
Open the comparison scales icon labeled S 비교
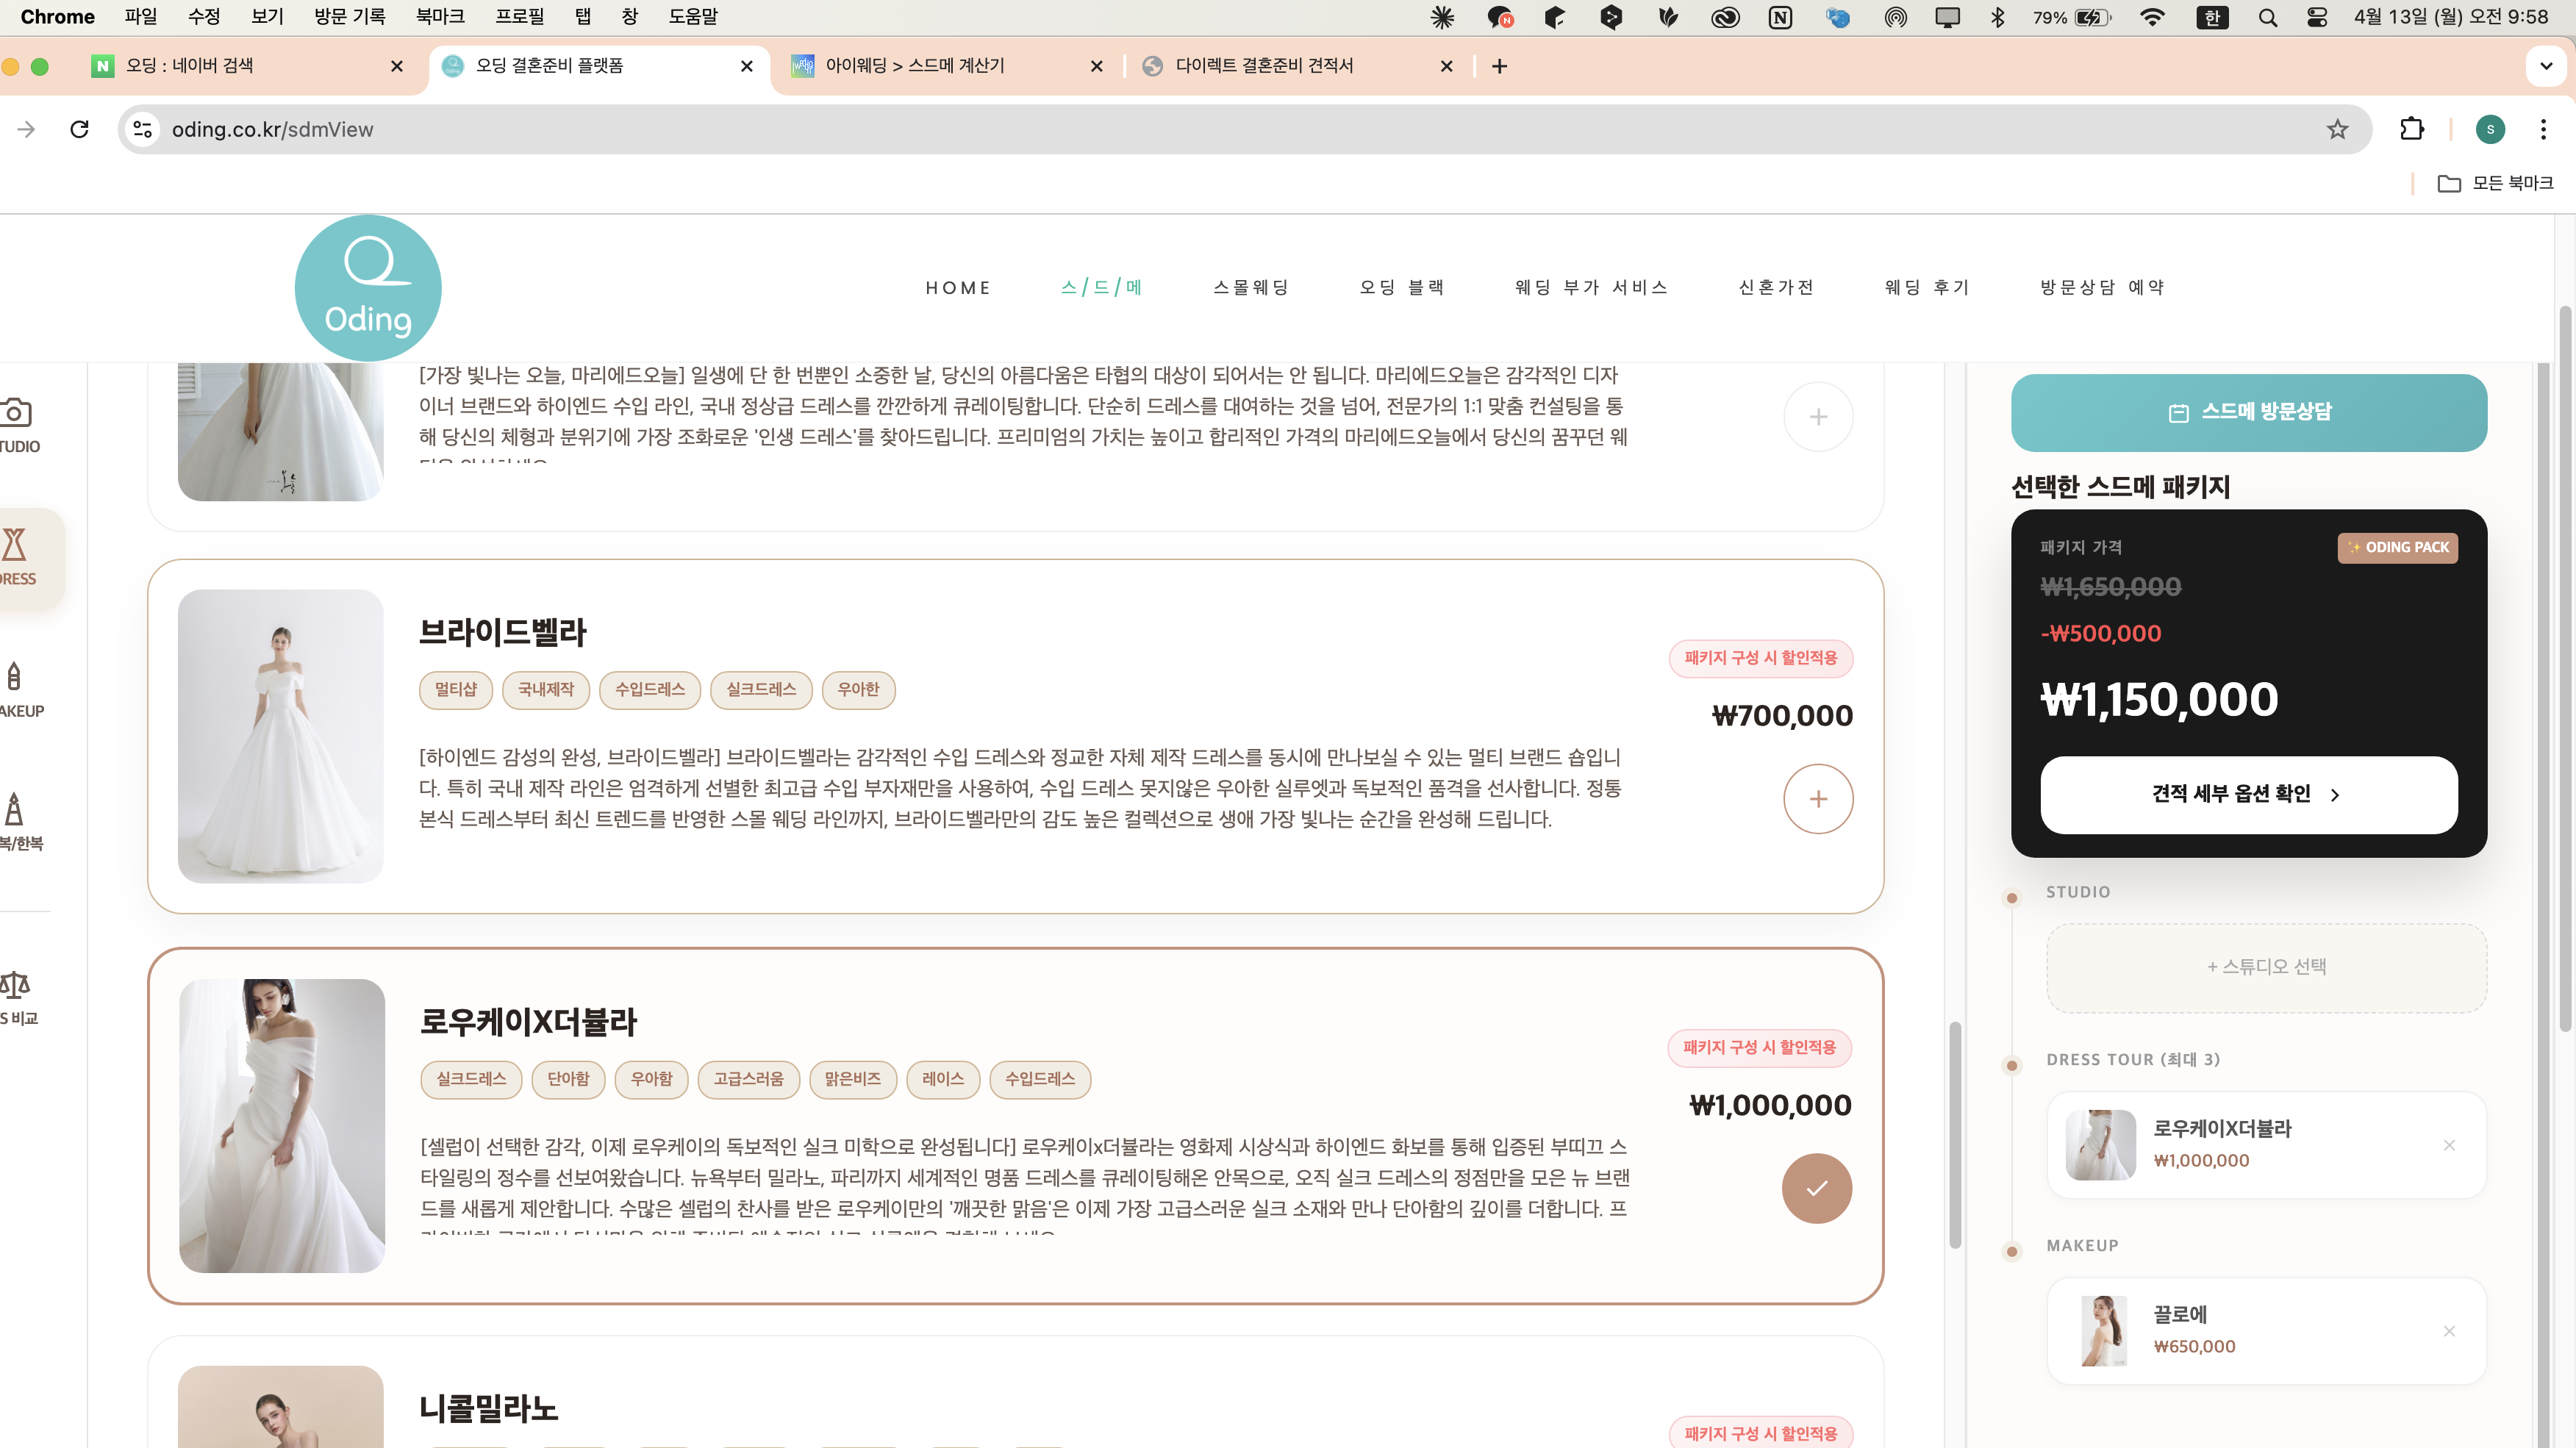(x=14, y=985)
